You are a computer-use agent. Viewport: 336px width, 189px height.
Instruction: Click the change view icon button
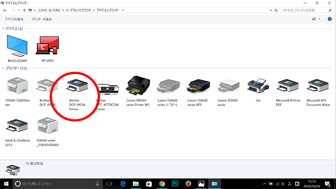coord(314,19)
